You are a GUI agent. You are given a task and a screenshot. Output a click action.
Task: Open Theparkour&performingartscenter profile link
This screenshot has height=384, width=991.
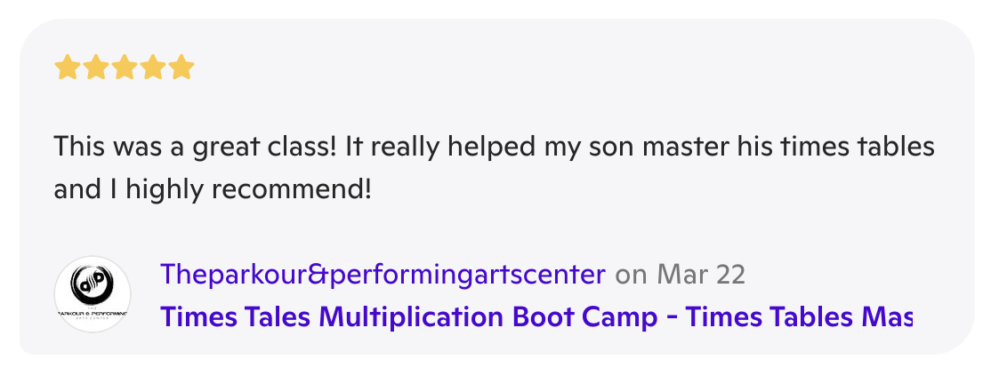[383, 275]
